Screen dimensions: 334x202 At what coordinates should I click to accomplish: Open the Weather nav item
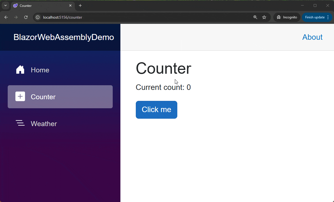coord(60,124)
